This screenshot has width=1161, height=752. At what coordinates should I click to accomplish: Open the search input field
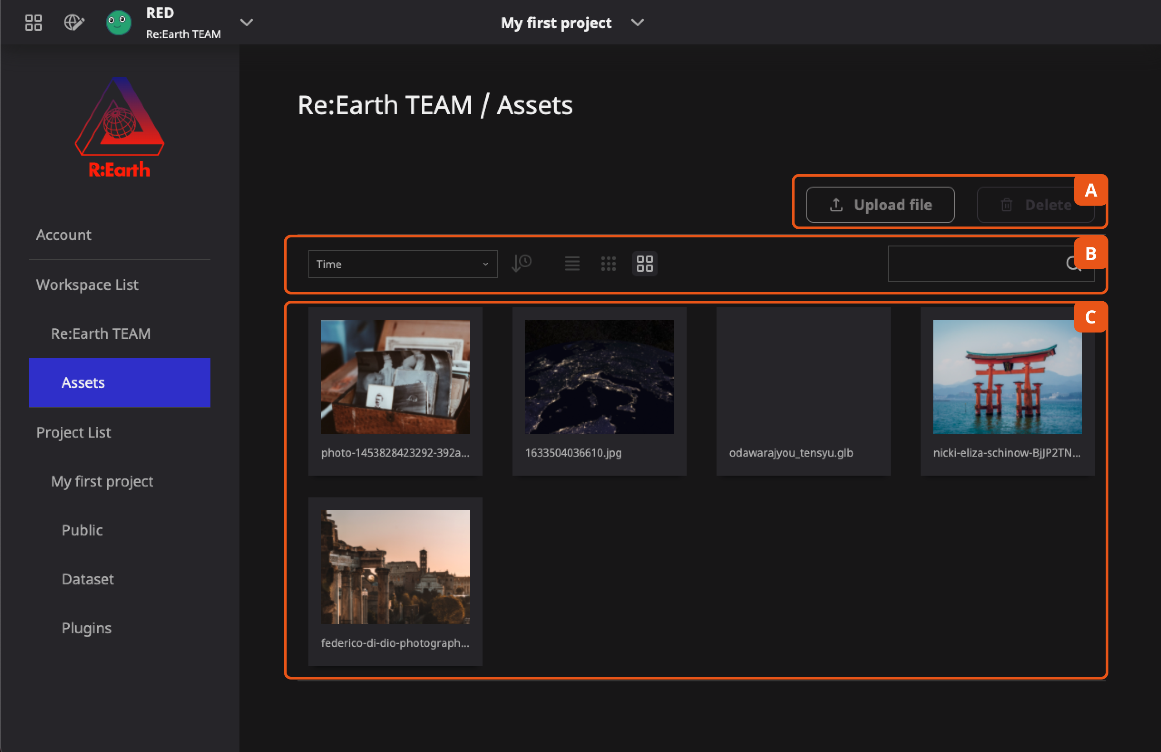(x=981, y=264)
